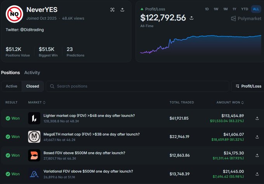This screenshot has width=264, height=184.
Task: Open the MegaETH market logo
Action: pyautogui.click(x=34, y=137)
